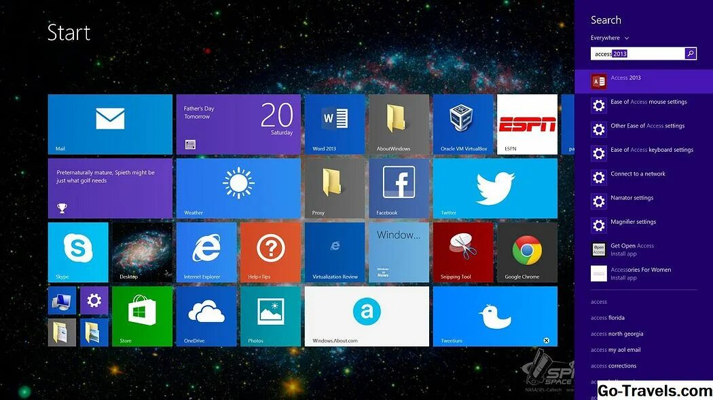Open the Photos tile

[270, 317]
